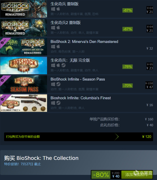Screen dimensions: 157x180
Task: Click the -76% discount tag for Infinite
Action: 127,67
